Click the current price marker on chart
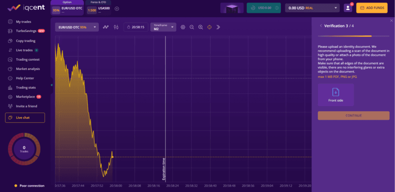The image size is (395, 192). 113,157
